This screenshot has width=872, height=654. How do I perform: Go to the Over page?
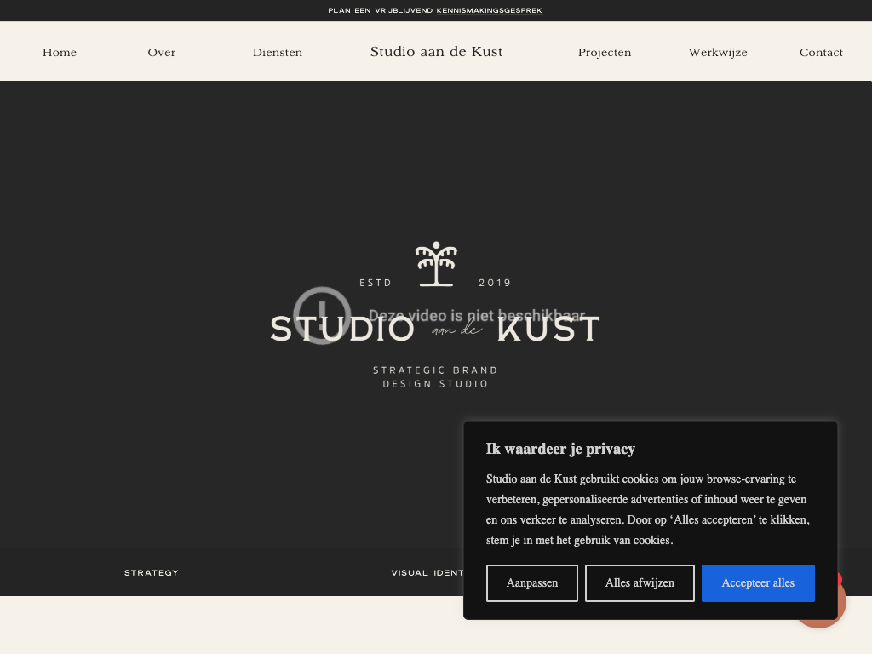point(162,53)
